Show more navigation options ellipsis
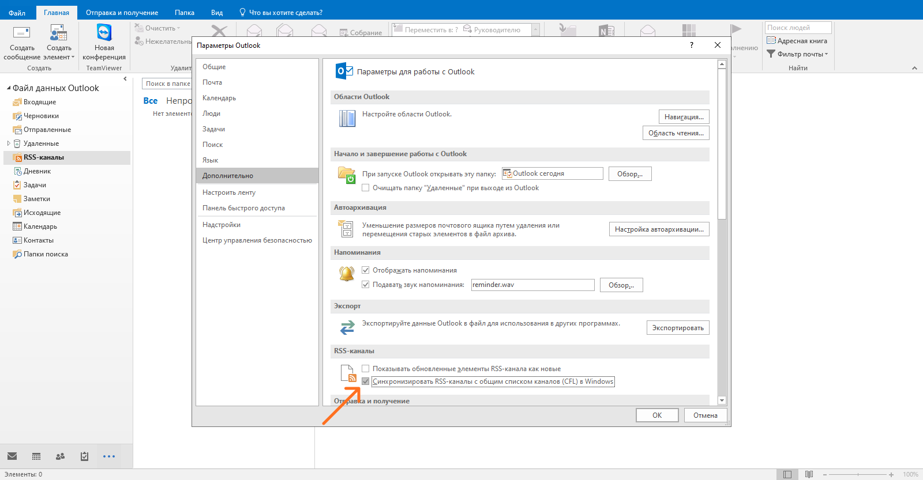Viewport: 923px width, 480px height. tap(109, 456)
